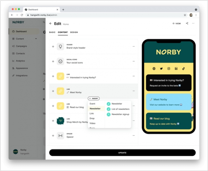
Task: Click the browser back arrow
Action: click(12, 15)
